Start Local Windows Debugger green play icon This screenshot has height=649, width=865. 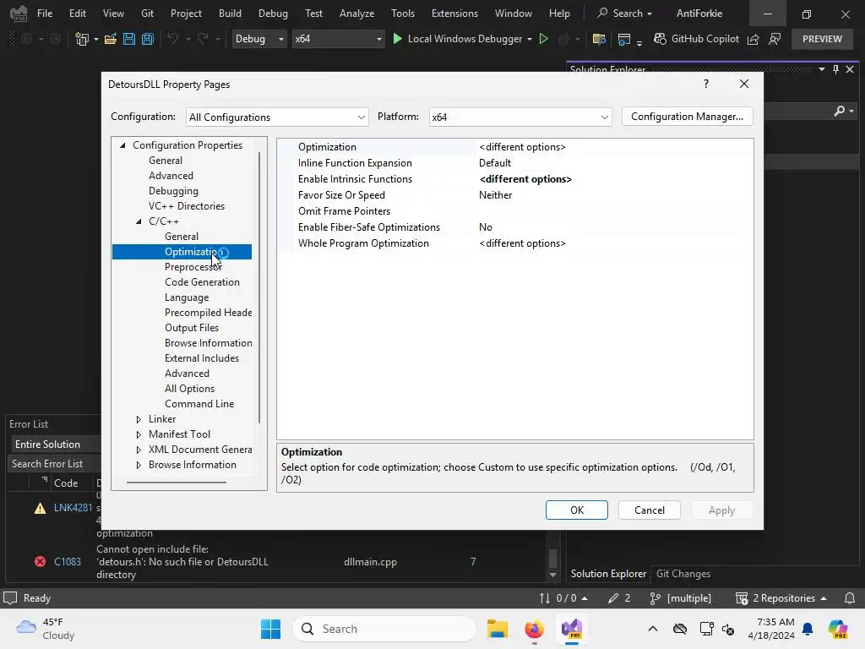(397, 39)
